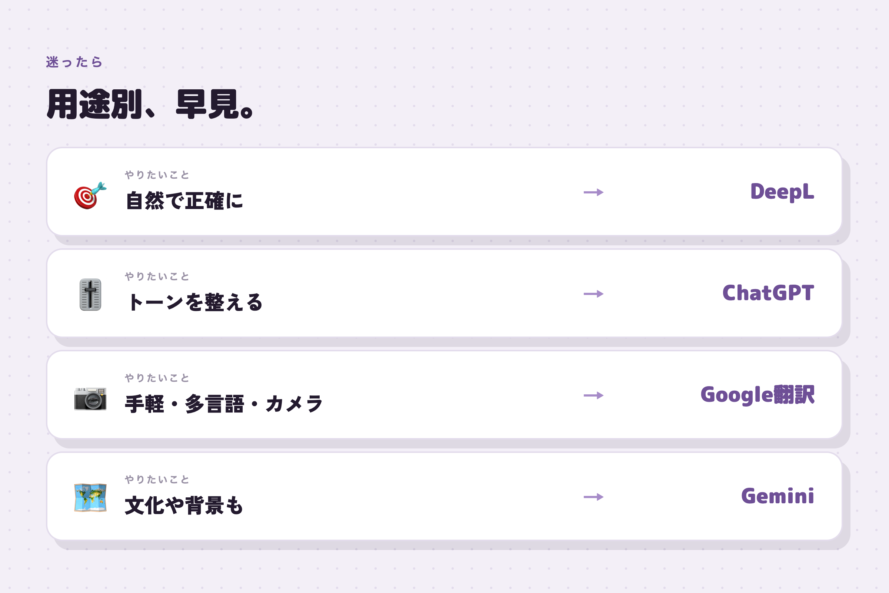Image resolution: width=889 pixels, height=593 pixels.
Task: Click the やりたいこと label in the Gemini card
Action: click(157, 480)
